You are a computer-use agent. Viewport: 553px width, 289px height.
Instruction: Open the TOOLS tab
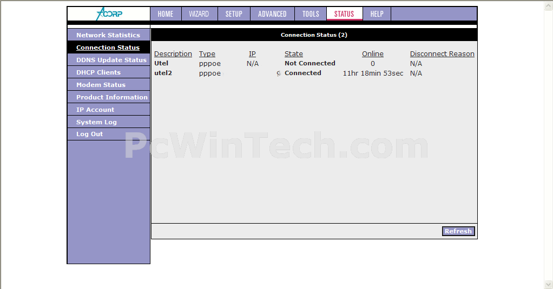[x=311, y=14]
